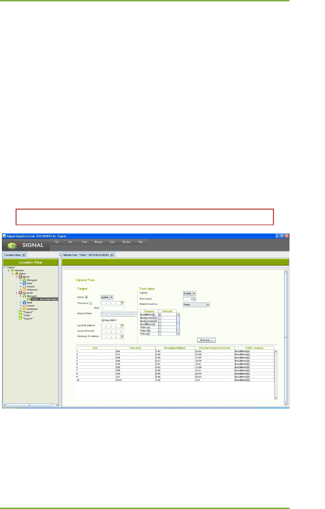
Task: Click the Office building icon in tree
Action: (17, 274)
